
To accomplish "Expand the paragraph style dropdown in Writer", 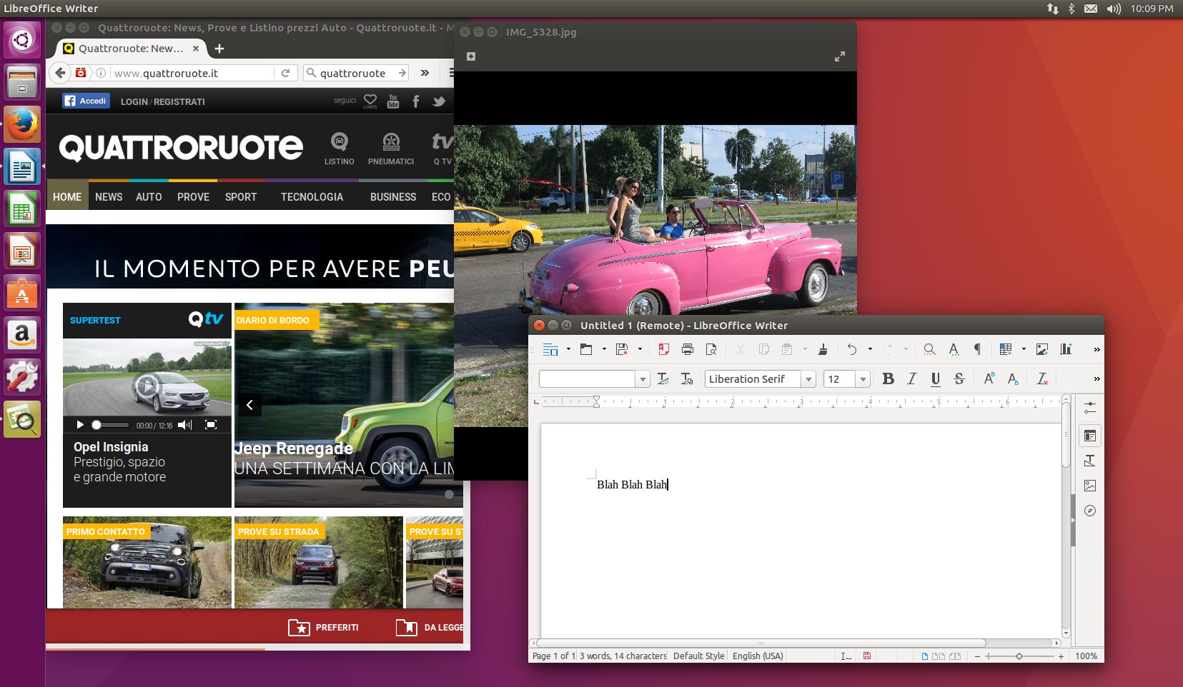I will coord(643,379).
